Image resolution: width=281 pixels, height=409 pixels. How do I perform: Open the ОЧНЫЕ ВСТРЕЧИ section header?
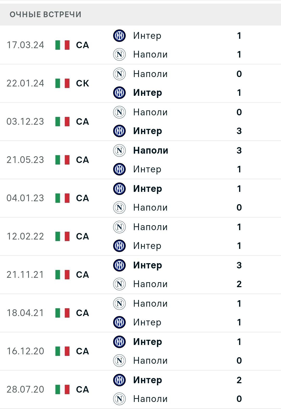click(x=140, y=14)
